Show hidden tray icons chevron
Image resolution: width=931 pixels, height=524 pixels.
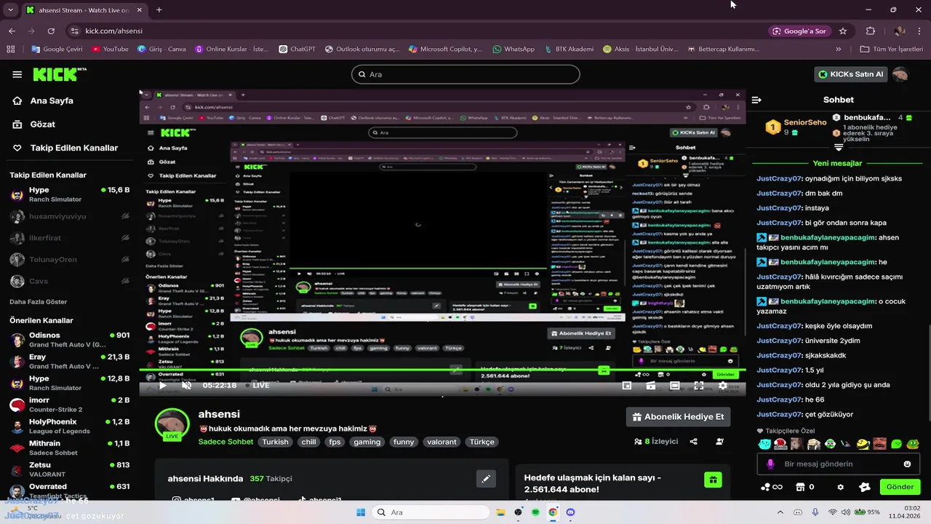tap(781, 512)
